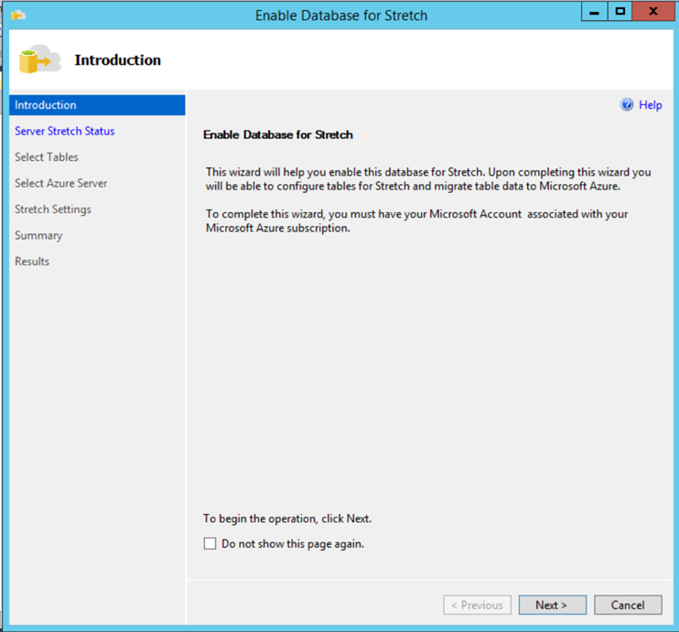Click the Next > button
This screenshot has height=632, width=679.
(553, 605)
